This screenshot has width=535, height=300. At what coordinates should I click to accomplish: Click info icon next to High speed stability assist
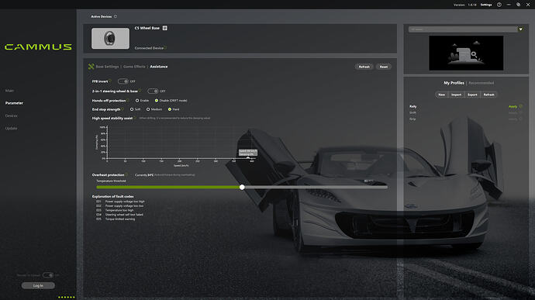tap(135, 118)
